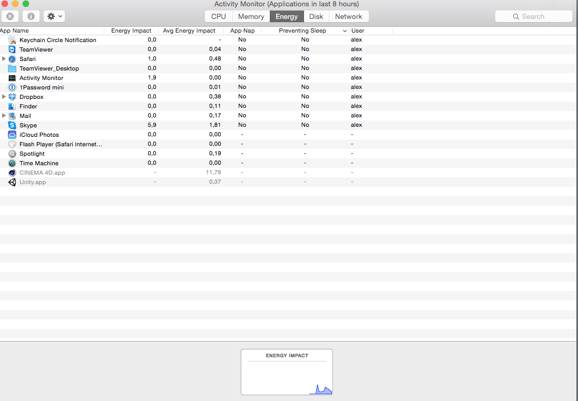Expand the Dropbox process group

click(x=4, y=97)
